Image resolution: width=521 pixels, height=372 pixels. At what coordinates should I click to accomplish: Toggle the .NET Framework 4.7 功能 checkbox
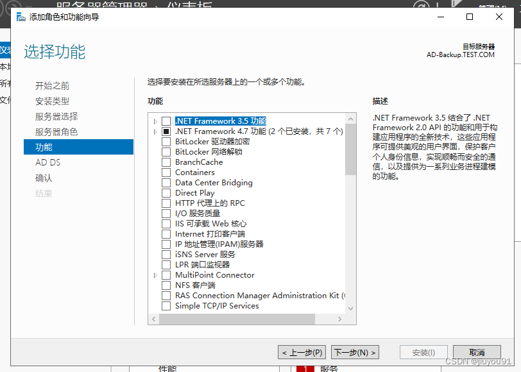(x=166, y=131)
